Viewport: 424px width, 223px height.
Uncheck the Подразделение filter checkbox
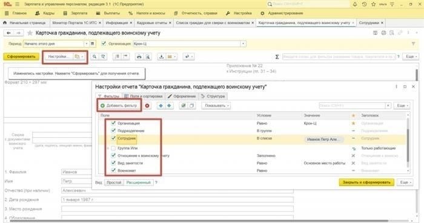click(113, 131)
